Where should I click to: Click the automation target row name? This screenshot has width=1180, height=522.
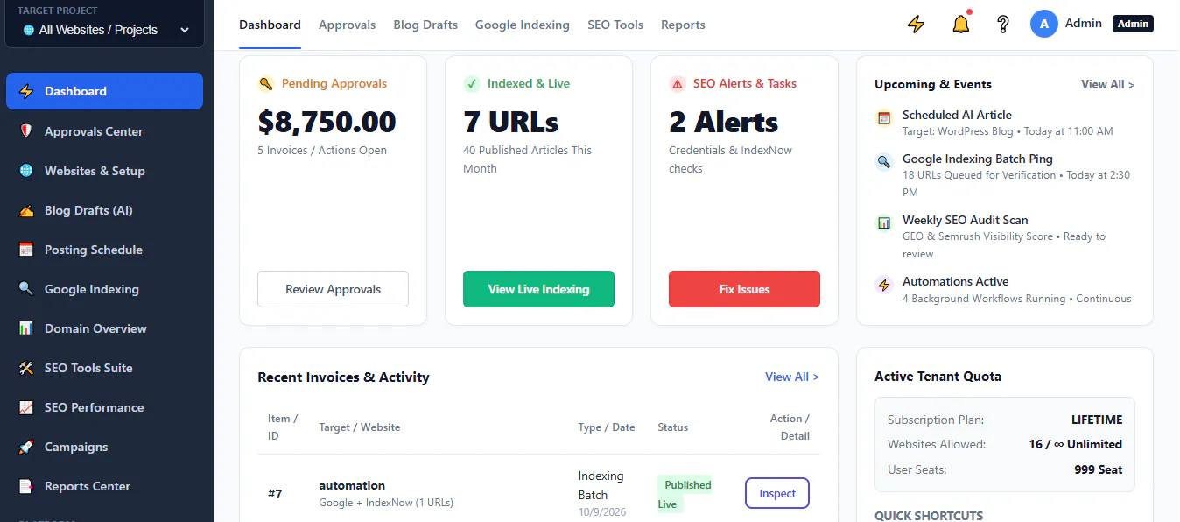(352, 485)
